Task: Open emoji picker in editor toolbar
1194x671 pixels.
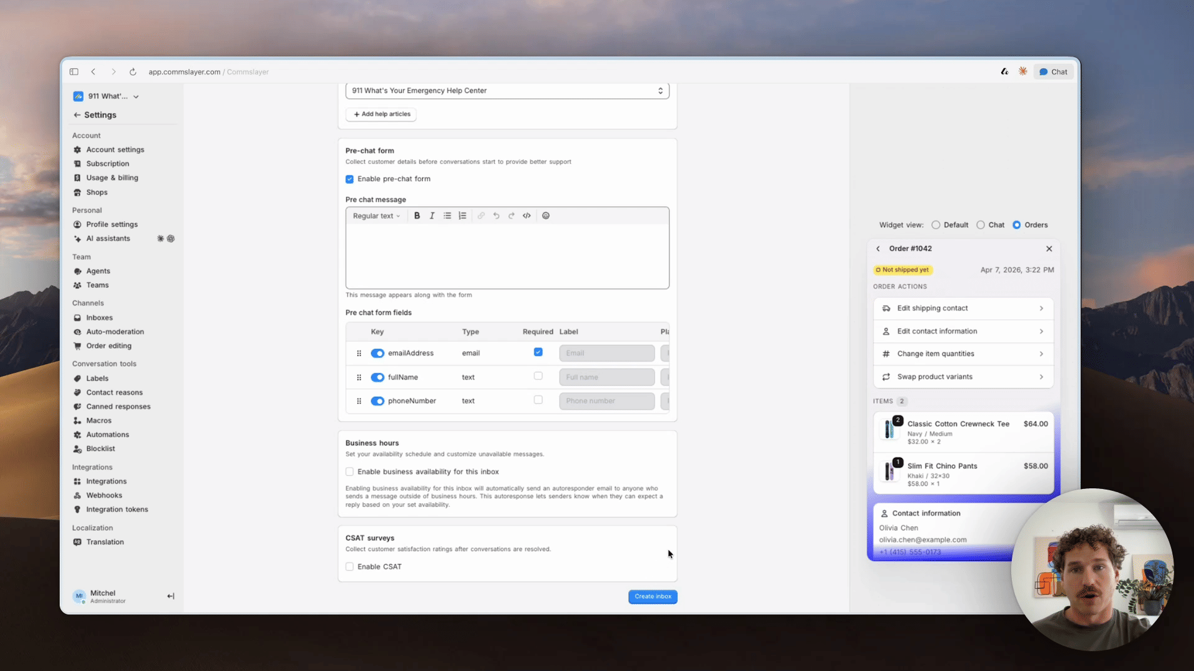Action: (x=545, y=216)
